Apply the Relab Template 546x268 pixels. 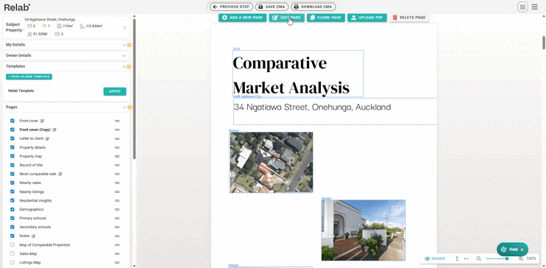(x=115, y=91)
